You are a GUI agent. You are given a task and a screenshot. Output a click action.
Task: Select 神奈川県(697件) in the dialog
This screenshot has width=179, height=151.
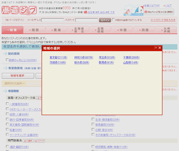point(84,58)
